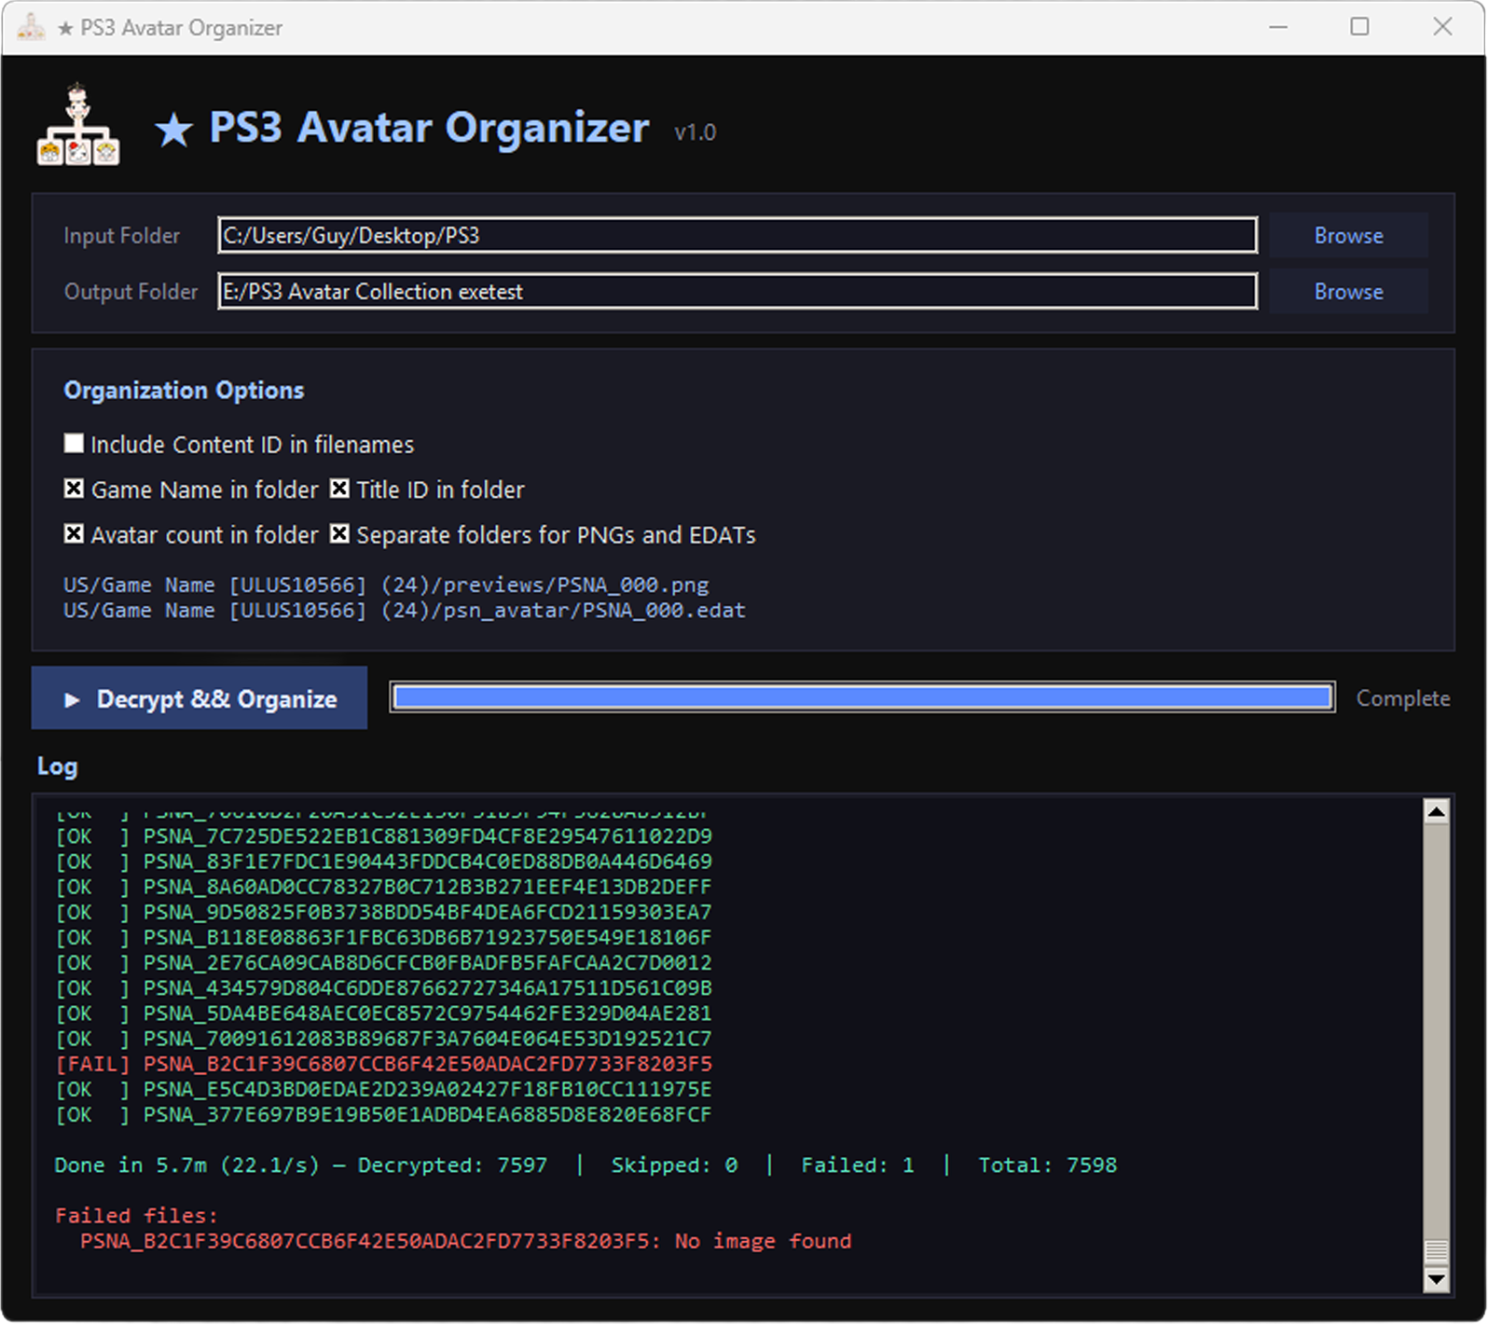
Task: Click the log scrollbar up arrow
Action: click(x=1437, y=811)
